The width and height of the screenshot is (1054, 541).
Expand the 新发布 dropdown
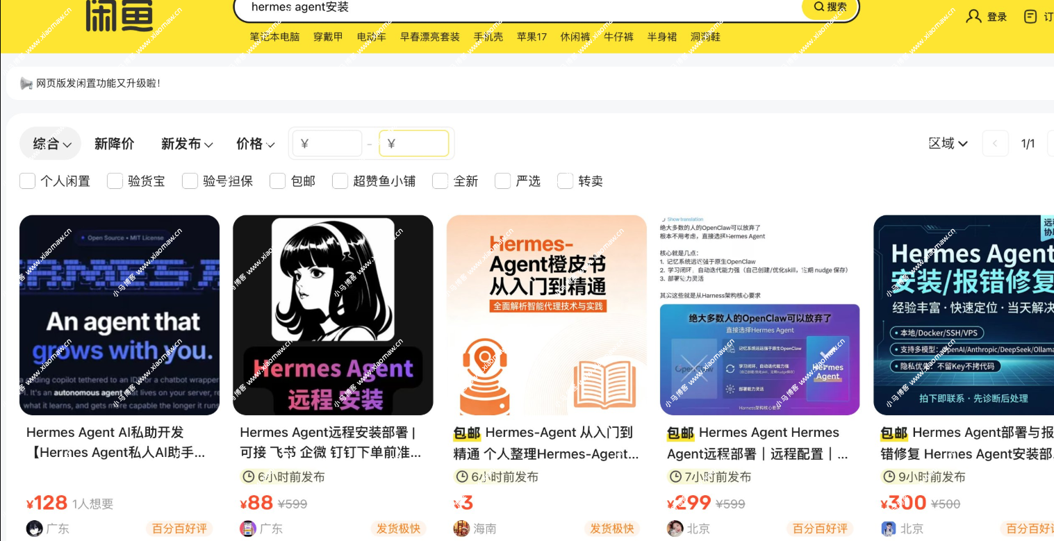[187, 144]
